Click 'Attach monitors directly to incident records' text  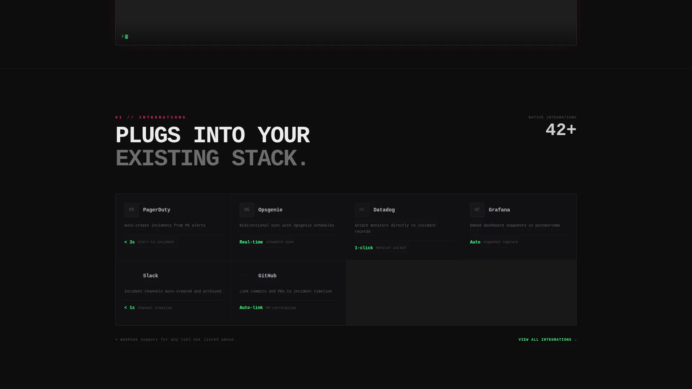(395, 228)
